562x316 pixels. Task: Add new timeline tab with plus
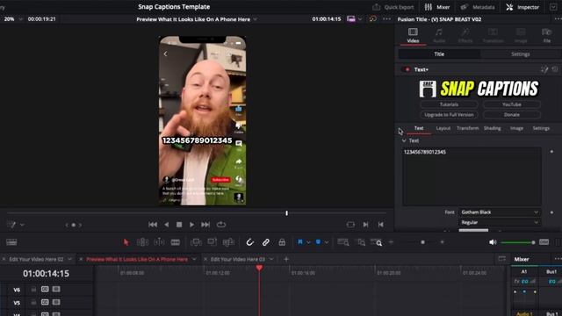(x=286, y=260)
